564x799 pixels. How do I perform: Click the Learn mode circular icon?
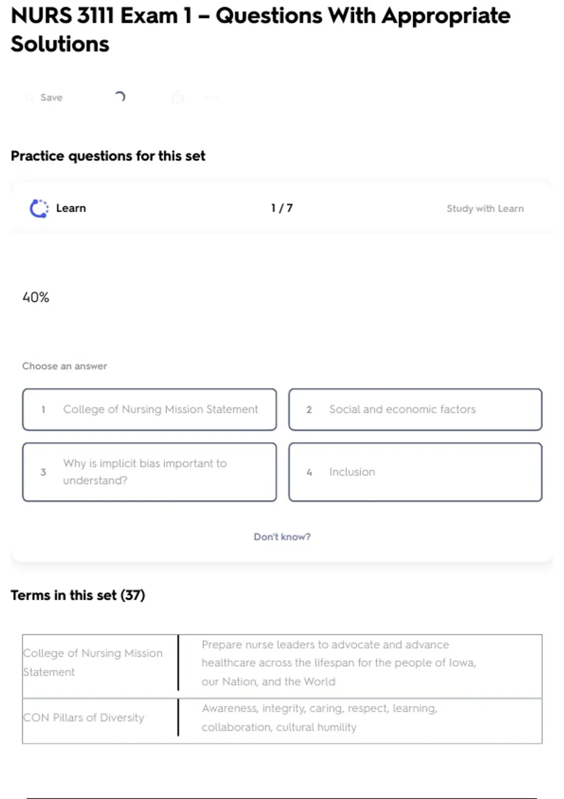pos(39,209)
